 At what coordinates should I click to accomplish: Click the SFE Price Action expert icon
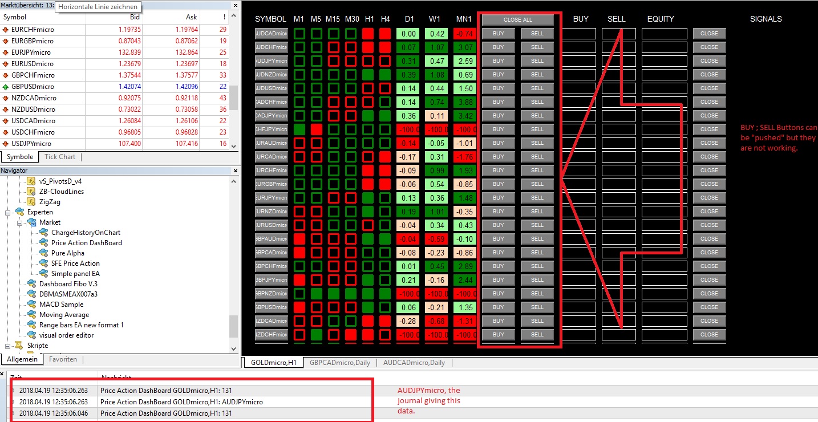coord(43,263)
